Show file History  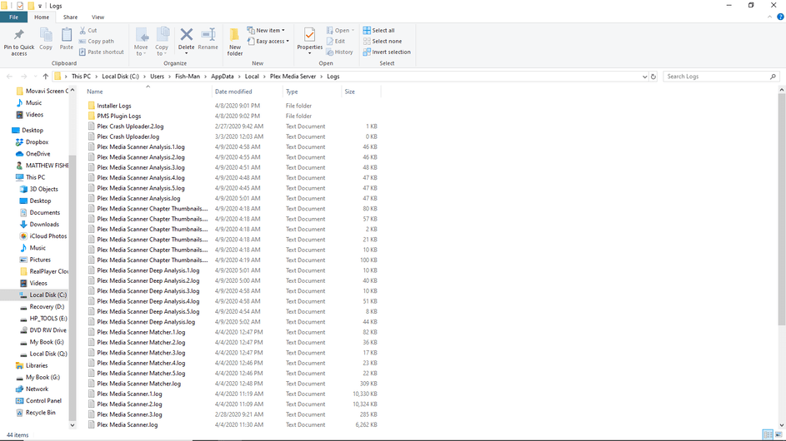[339, 52]
